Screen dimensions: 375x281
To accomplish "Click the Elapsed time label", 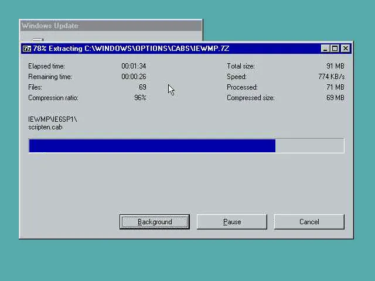I will 46,66.
